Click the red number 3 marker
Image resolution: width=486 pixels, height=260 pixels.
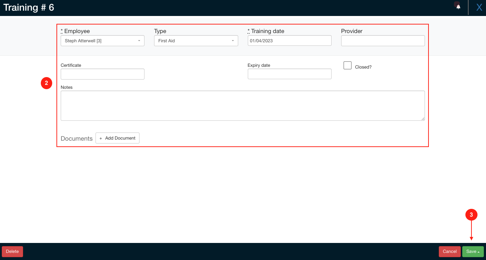pyautogui.click(x=471, y=215)
